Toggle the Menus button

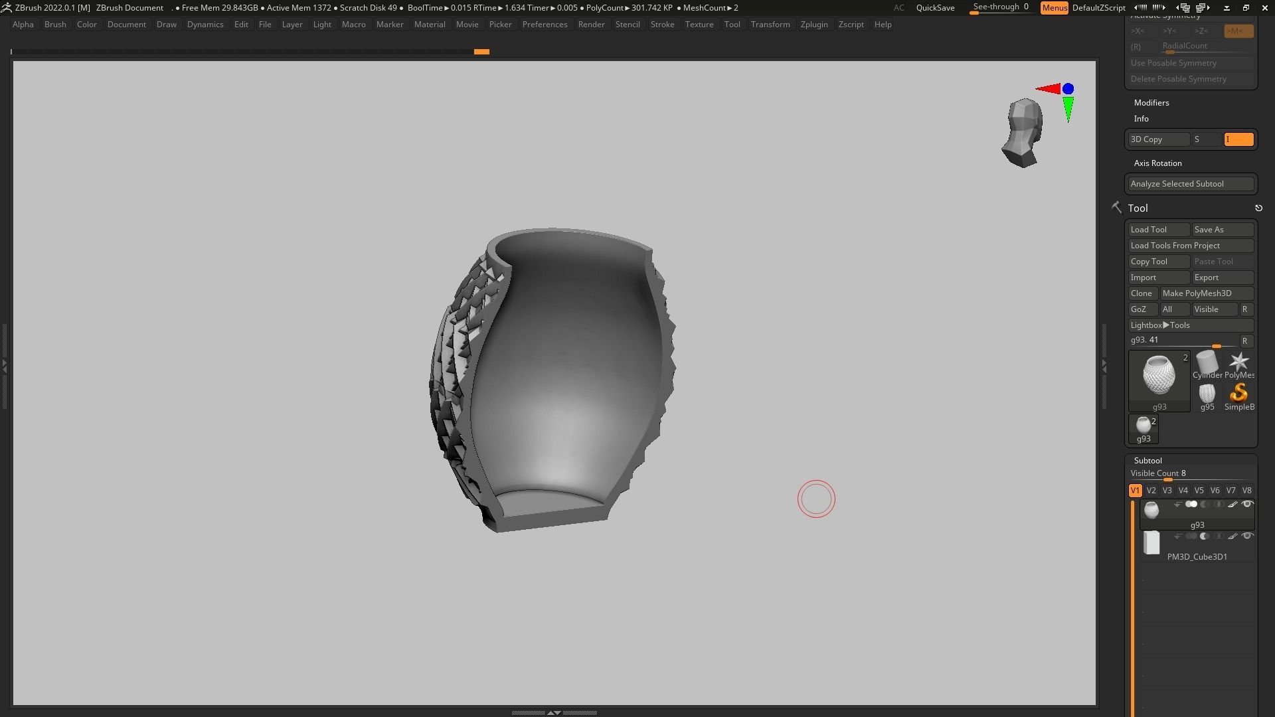tap(1054, 7)
